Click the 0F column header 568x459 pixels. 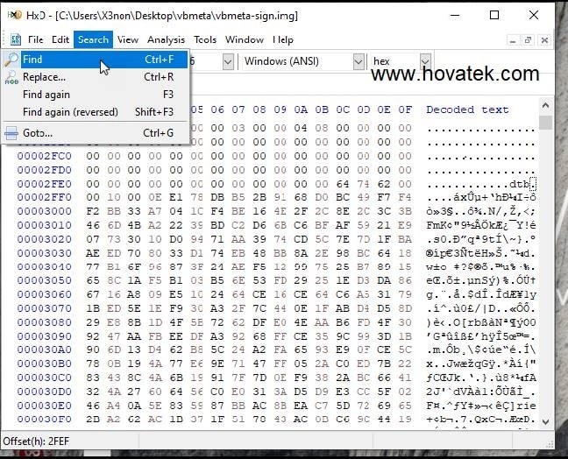(405, 109)
